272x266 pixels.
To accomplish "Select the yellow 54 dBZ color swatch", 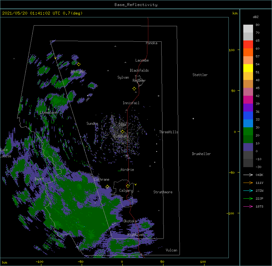I will point(248,68).
